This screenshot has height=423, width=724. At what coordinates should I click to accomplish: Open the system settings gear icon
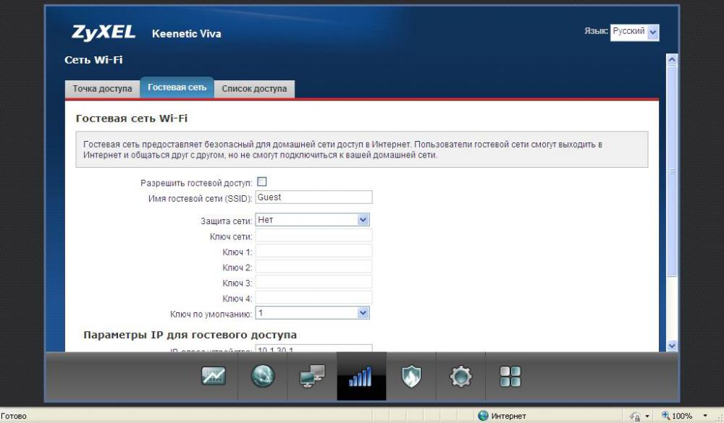coord(460,377)
